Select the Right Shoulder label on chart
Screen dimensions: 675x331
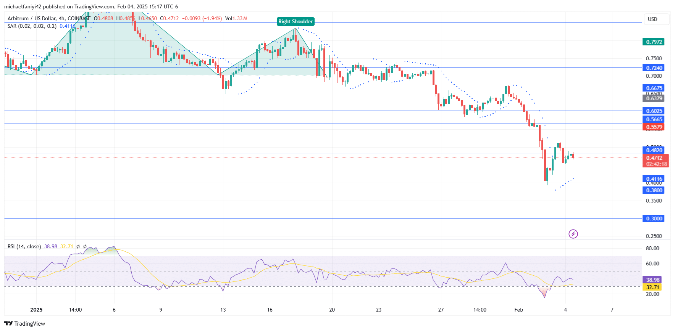[296, 21]
